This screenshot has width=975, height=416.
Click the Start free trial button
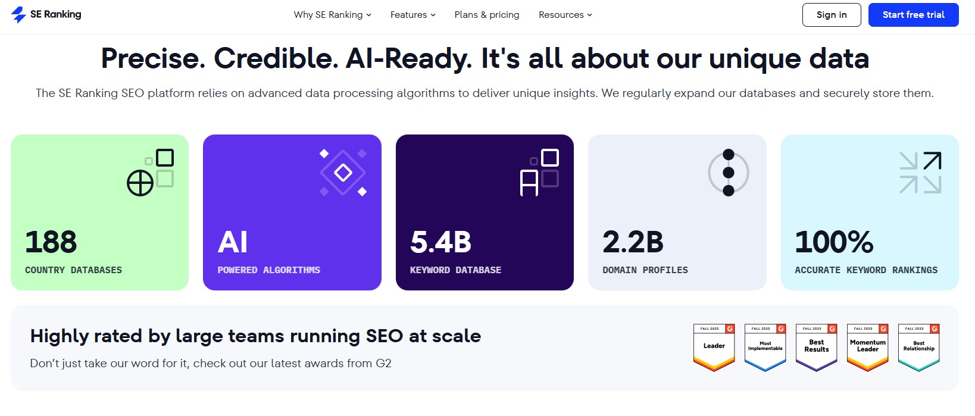pyautogui.click(x=913, y=15)
